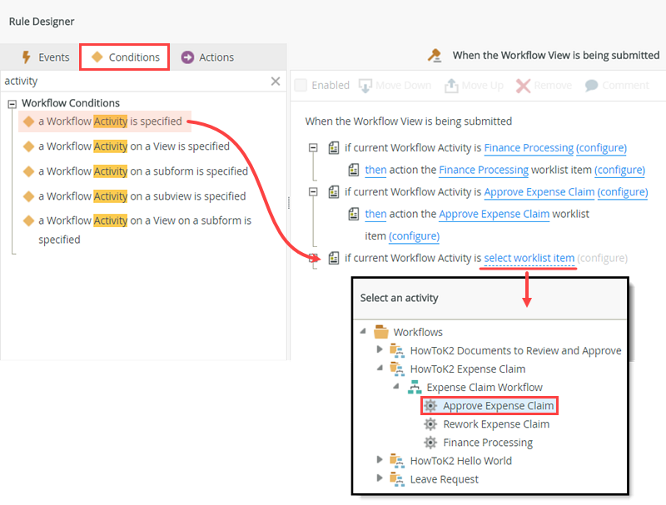Viewport: 666px width, 505px height.
Task: Click the Comment speech bubble icon
Action: click(592, 86)
